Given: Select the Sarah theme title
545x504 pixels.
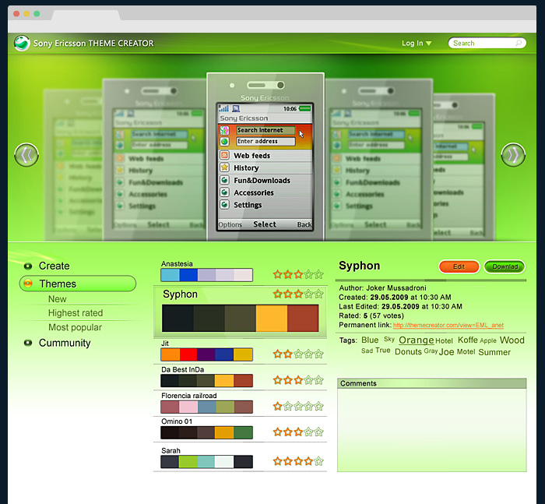Looking at the screenshot, I should click(x=171, y=450).
